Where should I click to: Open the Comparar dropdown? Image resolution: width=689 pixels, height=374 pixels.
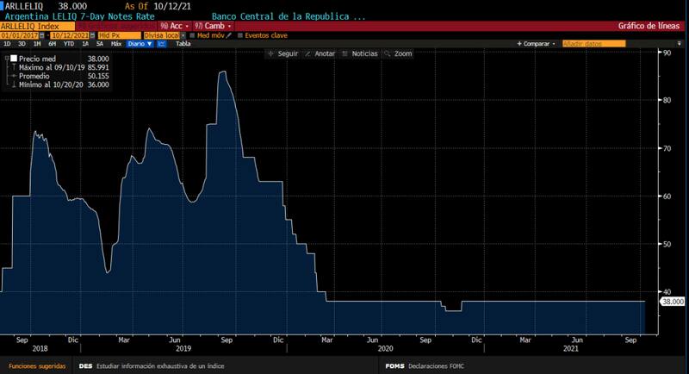point(537,43)
